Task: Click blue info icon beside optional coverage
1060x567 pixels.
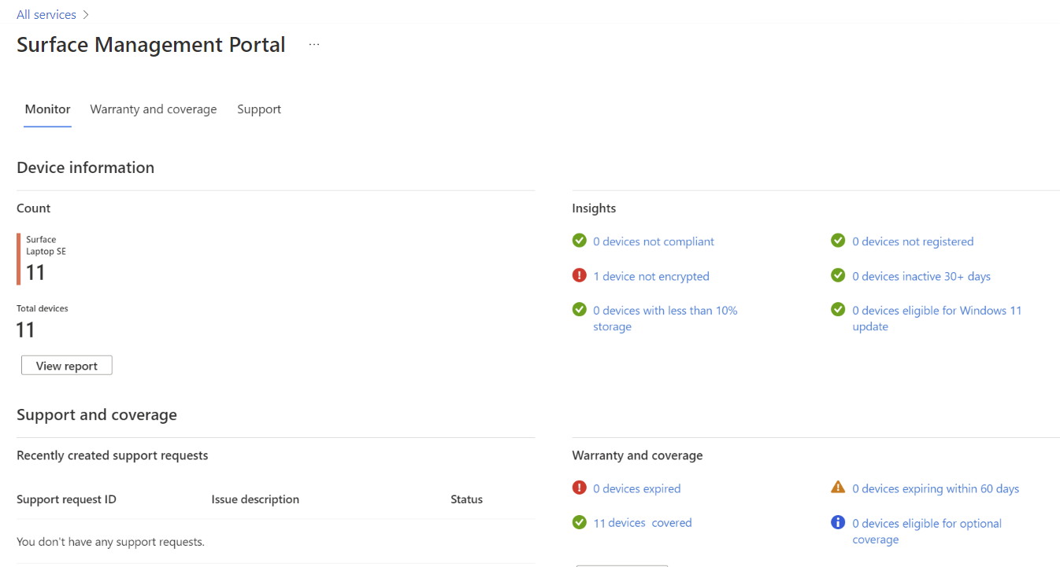Action: pos(838,522)
